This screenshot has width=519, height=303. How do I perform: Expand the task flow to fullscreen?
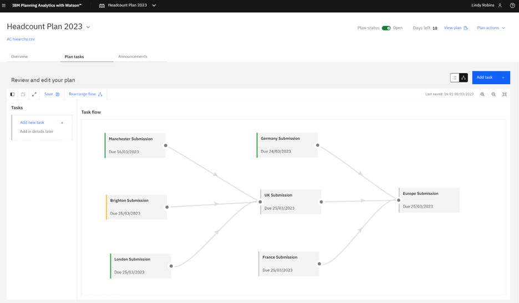click(x=34, y=94)
